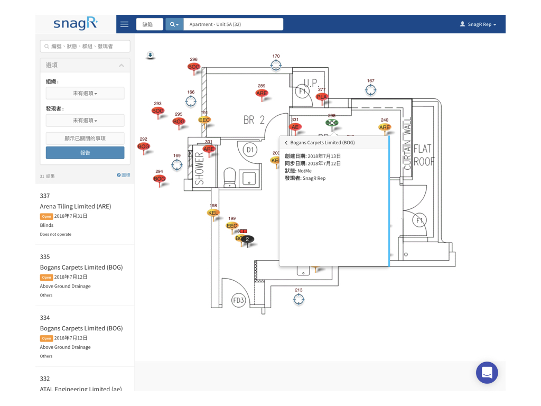Select defect pin 294 BOG
The height and width of the screenshot is (406, 541).
pyautogui.click(x=159, y=179)
